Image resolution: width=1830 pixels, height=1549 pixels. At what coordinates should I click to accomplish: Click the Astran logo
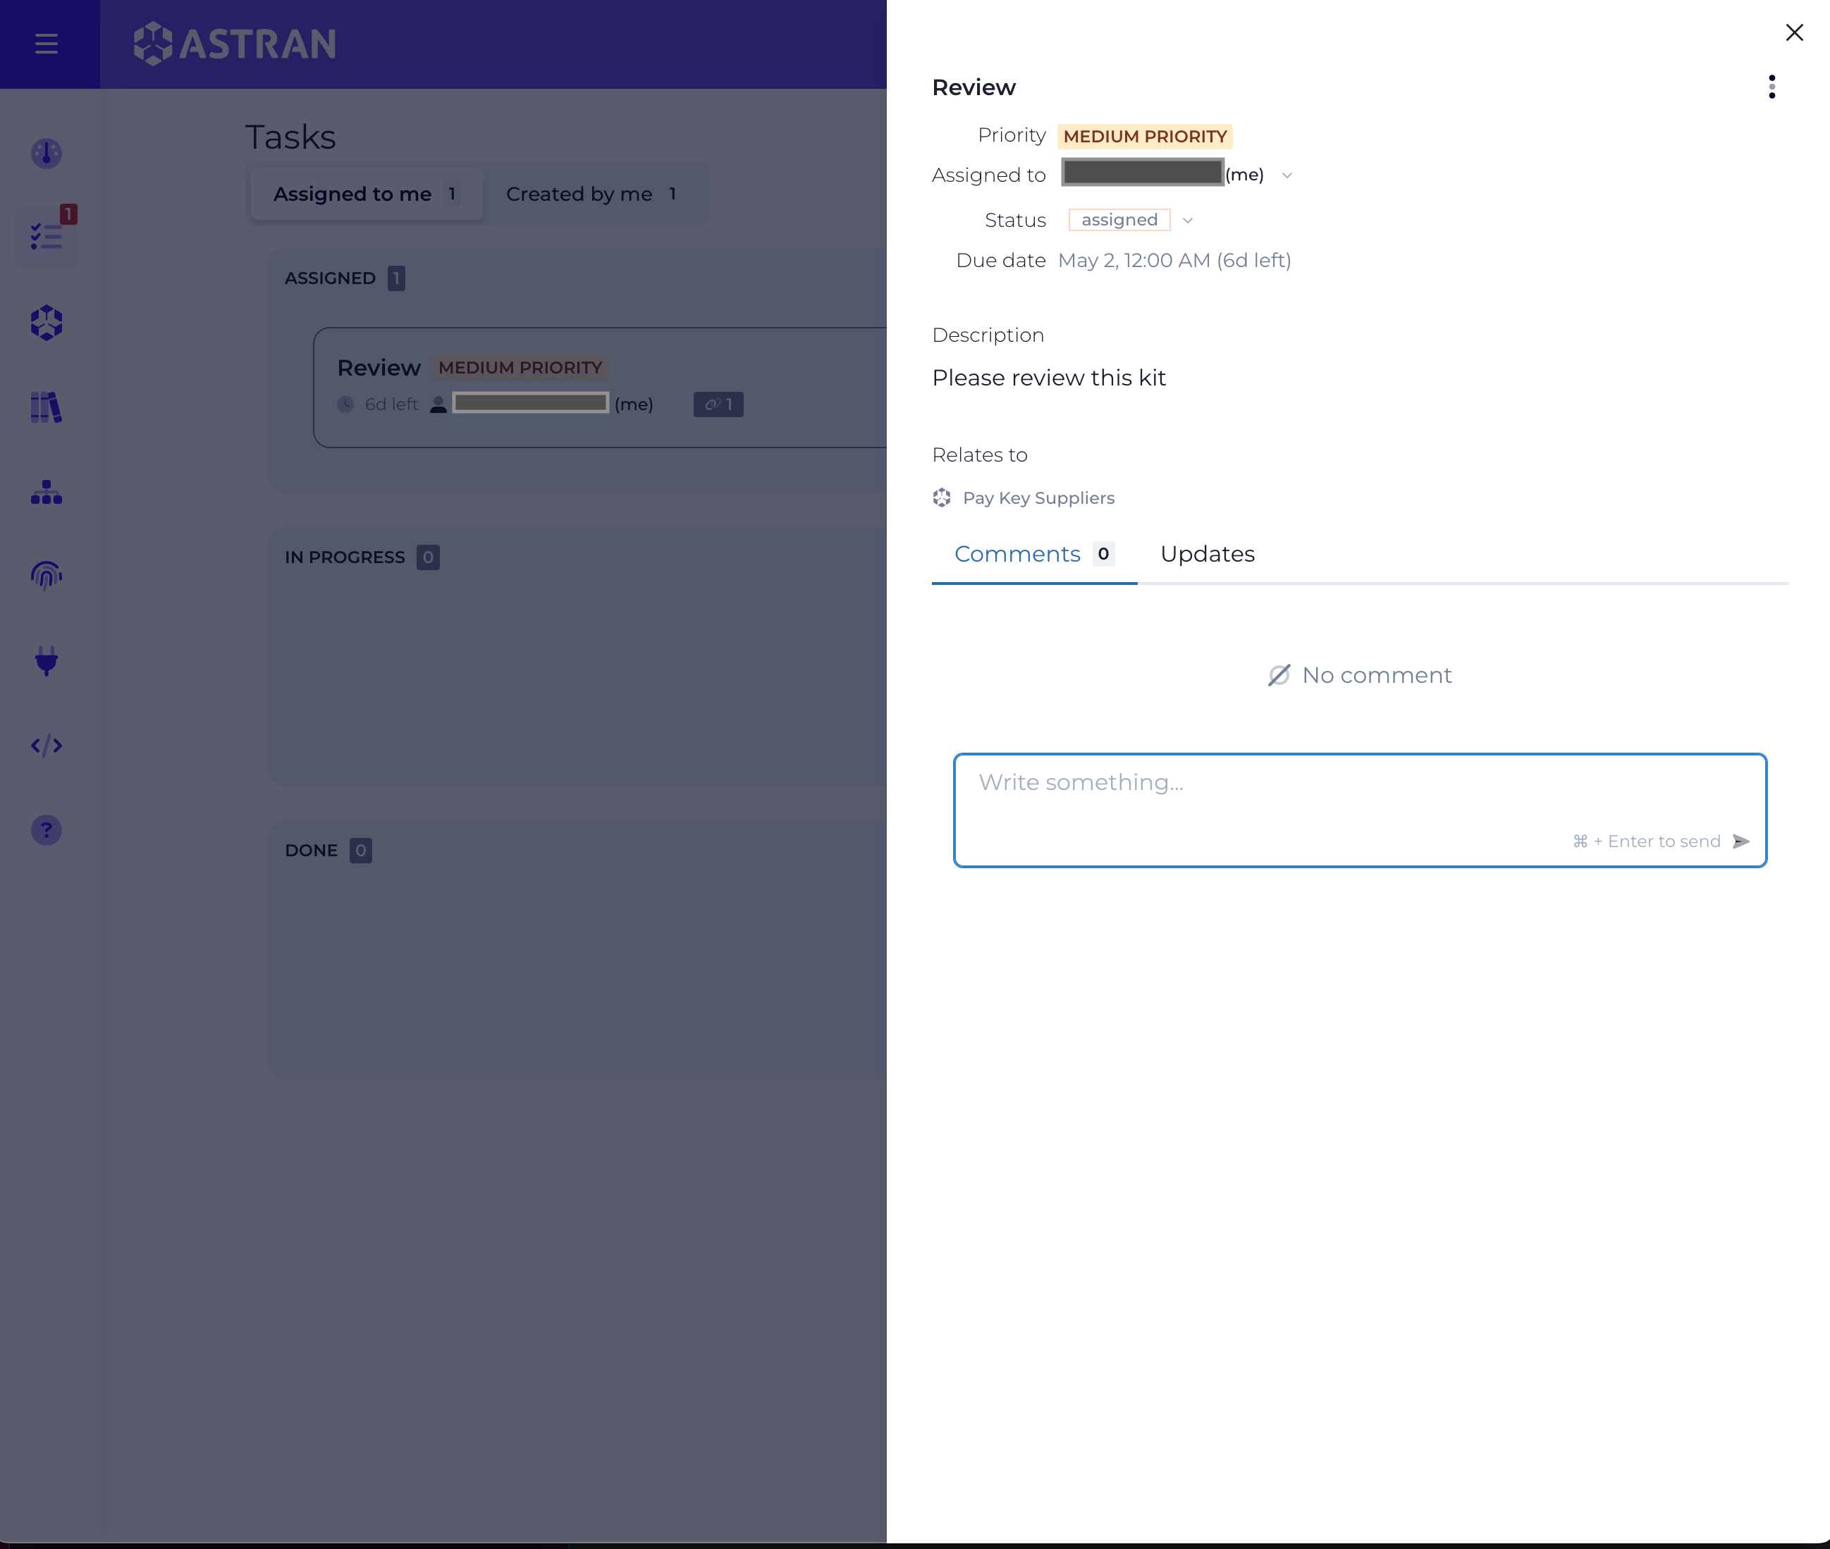235,44
